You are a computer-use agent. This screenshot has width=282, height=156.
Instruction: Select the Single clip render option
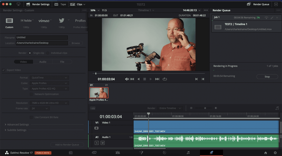pos(30,53)
